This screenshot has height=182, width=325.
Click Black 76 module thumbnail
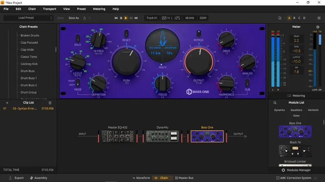[x=295, y=151]
